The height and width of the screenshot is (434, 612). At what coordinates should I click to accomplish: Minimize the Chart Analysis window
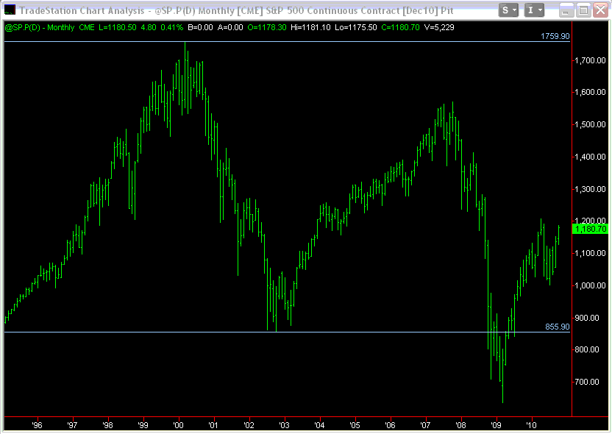[x=565, y=10]
